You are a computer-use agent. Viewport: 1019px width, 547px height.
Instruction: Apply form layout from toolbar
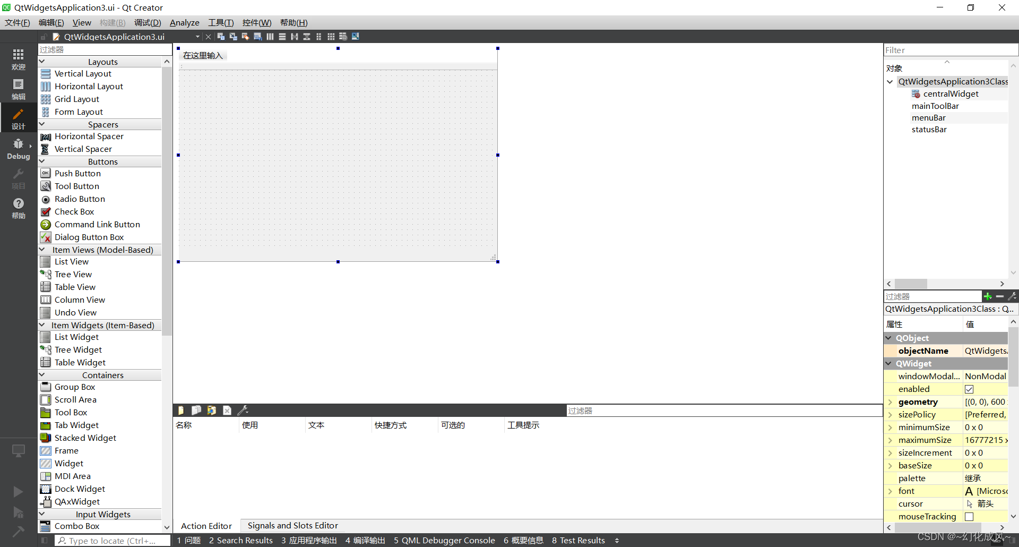(x=319, y=37)
